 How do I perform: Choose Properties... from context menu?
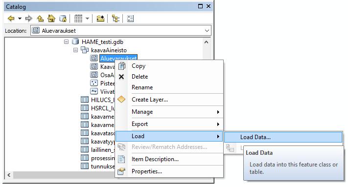coord(169,171)
